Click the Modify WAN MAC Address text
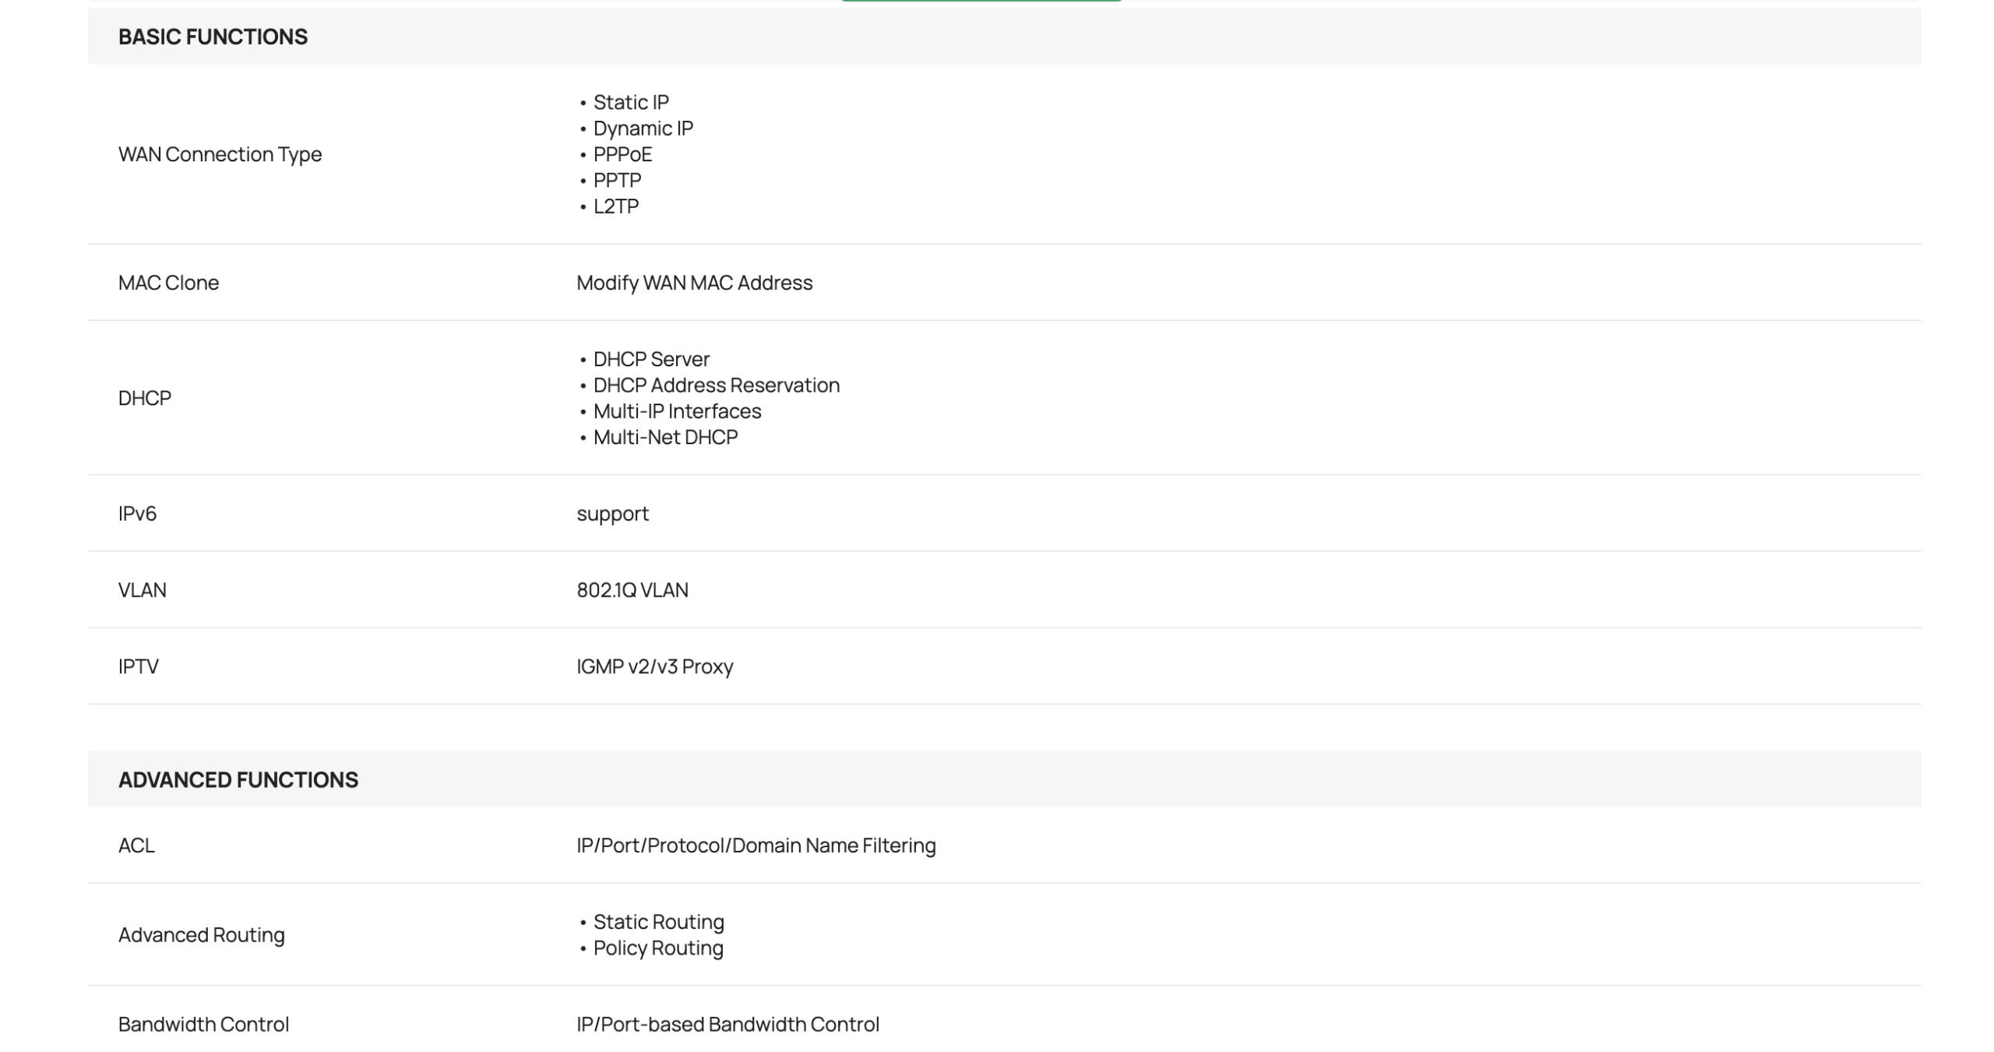Image resolution: width=1994 pixels, height=1052 pixels. [x=694, y=282]
